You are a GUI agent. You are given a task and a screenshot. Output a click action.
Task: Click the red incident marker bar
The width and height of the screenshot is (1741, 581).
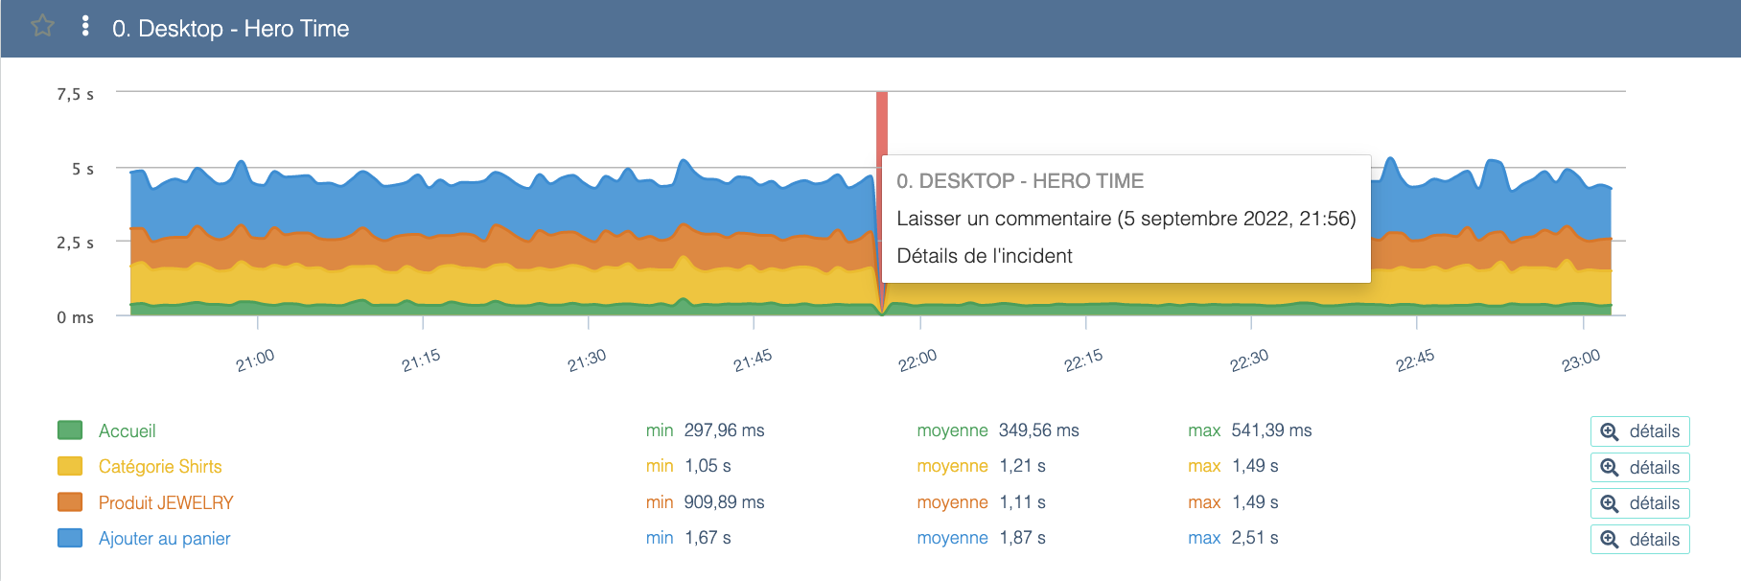(x=881, y=123)
